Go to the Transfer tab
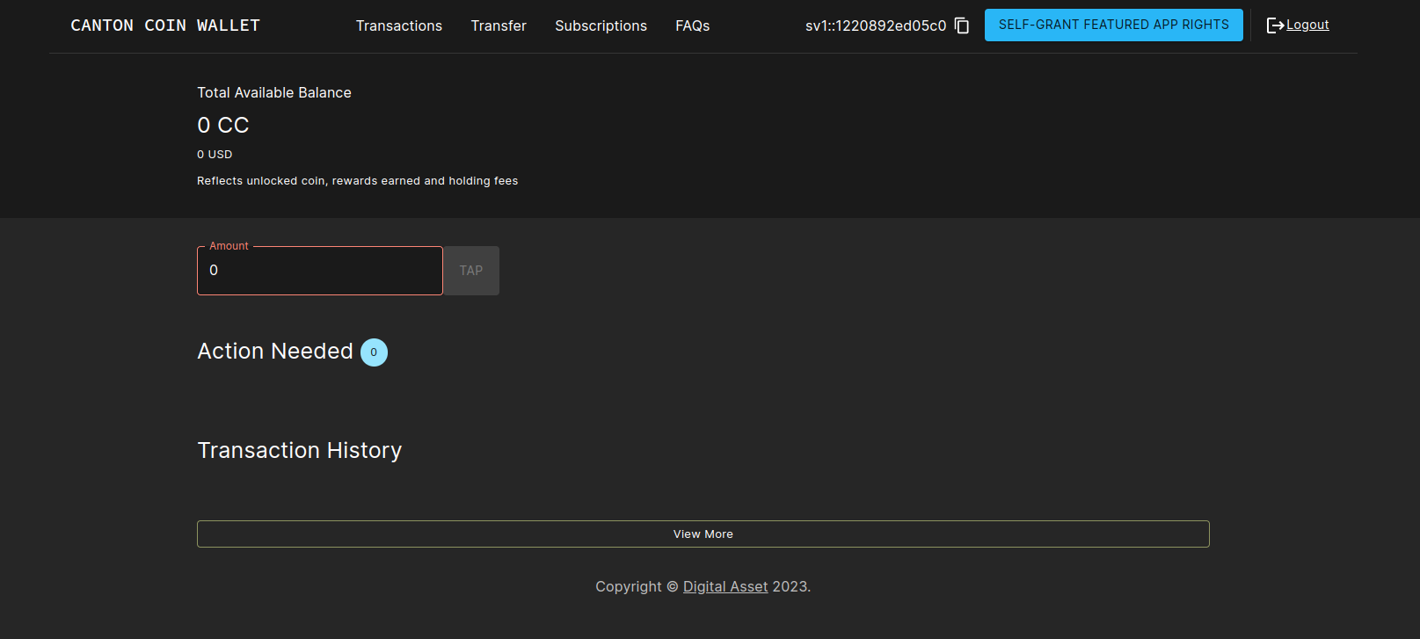 [x=498, y=25]
